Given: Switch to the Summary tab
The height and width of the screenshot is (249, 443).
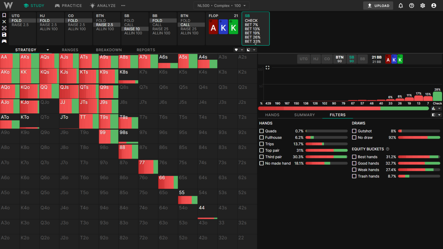Looking at the screenshot, I should click(304, 115).
